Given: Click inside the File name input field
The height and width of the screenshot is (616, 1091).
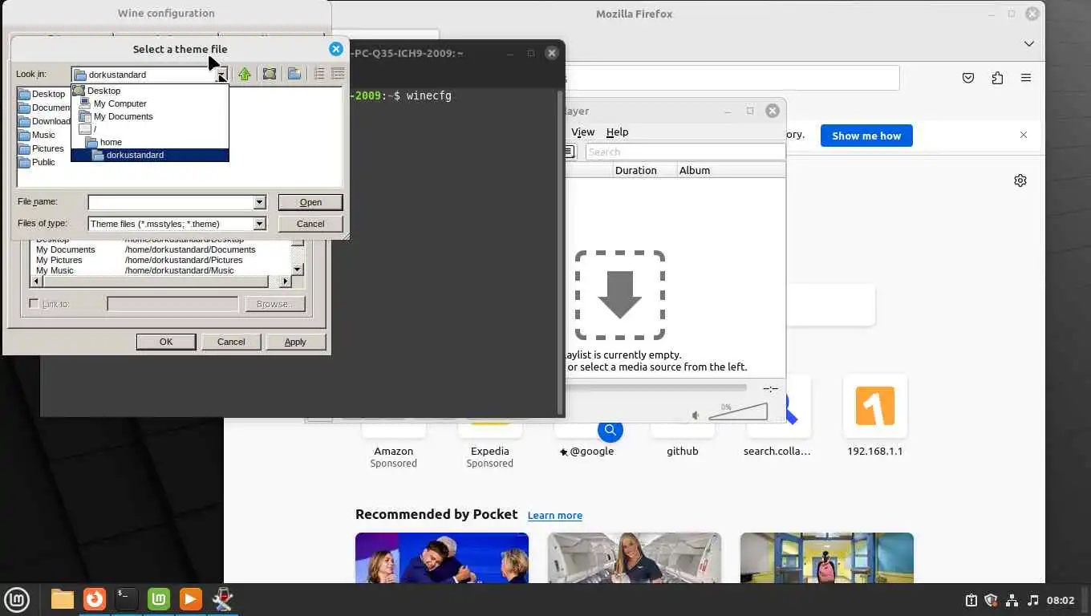Looking at the screenshot, I should point(171,202).
